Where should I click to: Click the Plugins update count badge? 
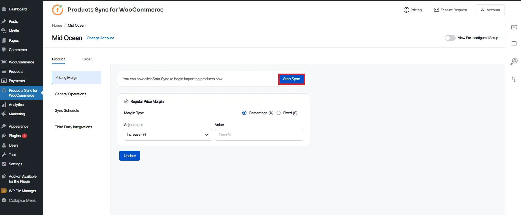pyautogui.click(x=25, y=136)
